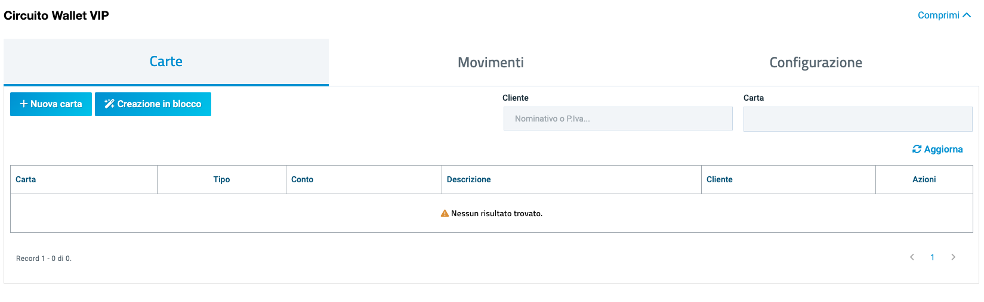
Task: Go to next page with right arrow
Action: 953,257
